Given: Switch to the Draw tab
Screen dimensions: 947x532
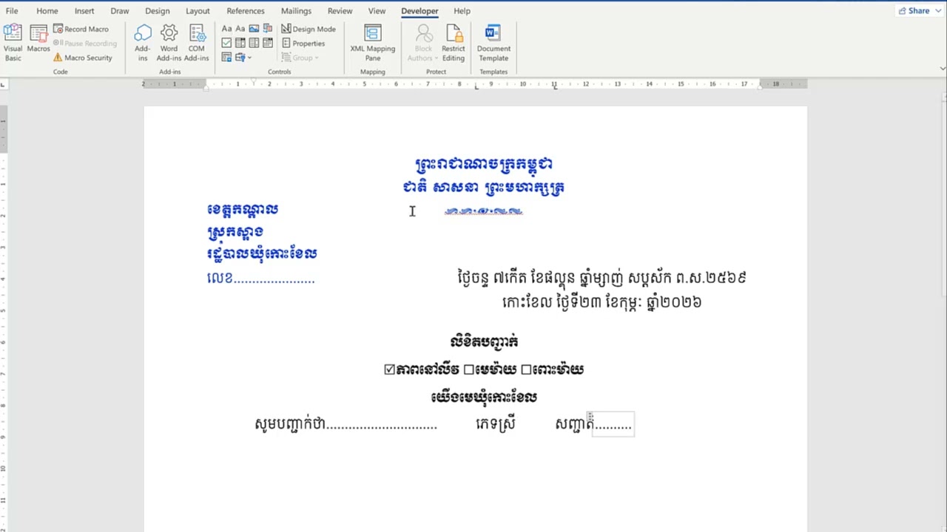Looking at the screenshot, I should click(120, 10).
